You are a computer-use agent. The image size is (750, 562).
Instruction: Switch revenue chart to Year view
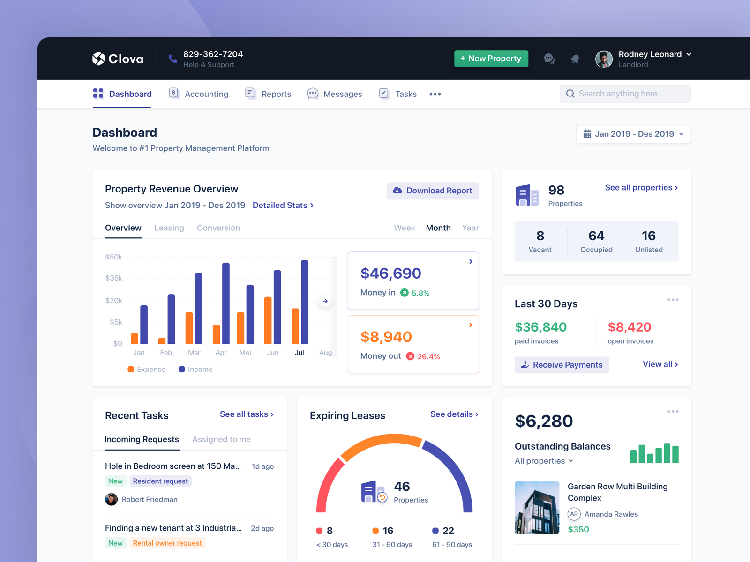coord(470,228)
